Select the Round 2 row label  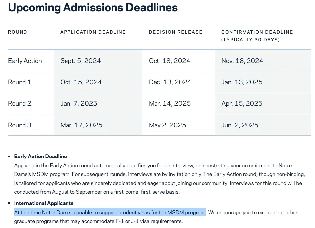[20, 104]
